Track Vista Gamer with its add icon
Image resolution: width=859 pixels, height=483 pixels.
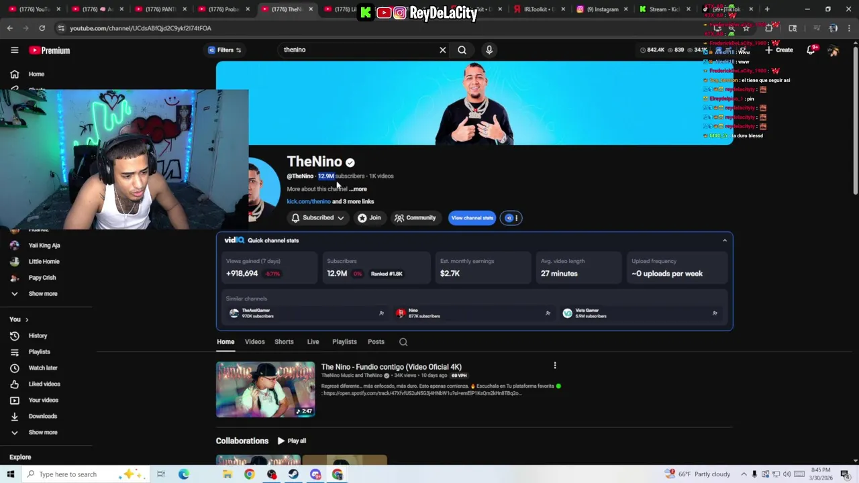[x=714, y=313]
